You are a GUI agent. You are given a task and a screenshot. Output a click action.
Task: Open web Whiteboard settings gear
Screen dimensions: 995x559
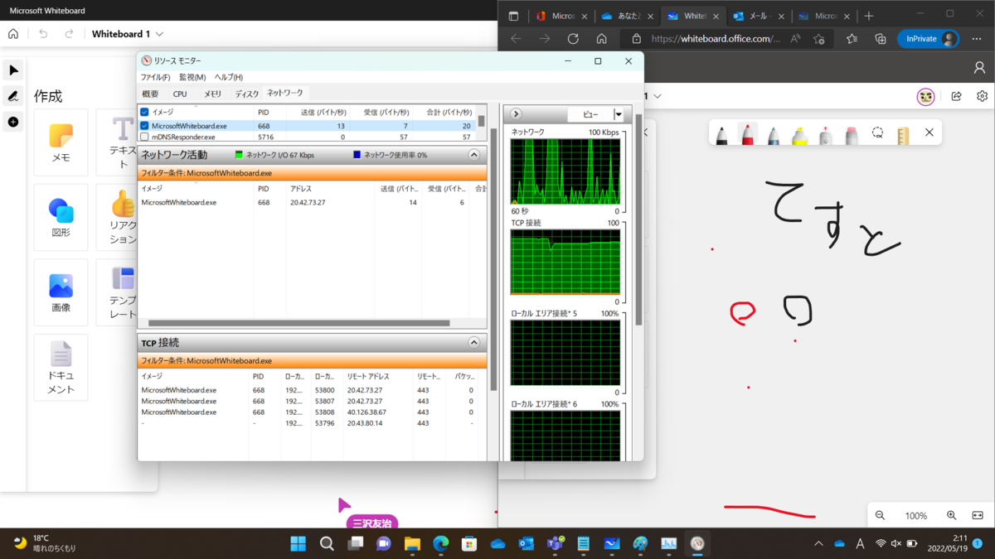tap(982, 96)
